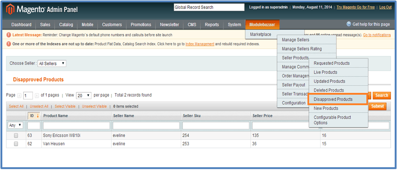Click Get help for this page link
The image size is (397, 170).
371,25
